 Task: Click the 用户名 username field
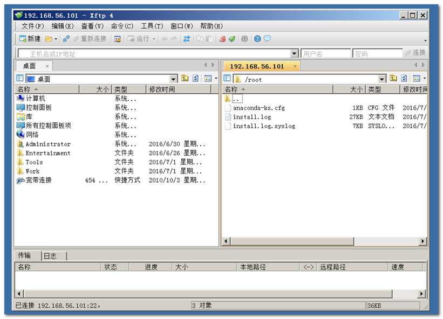pos(325,53)
